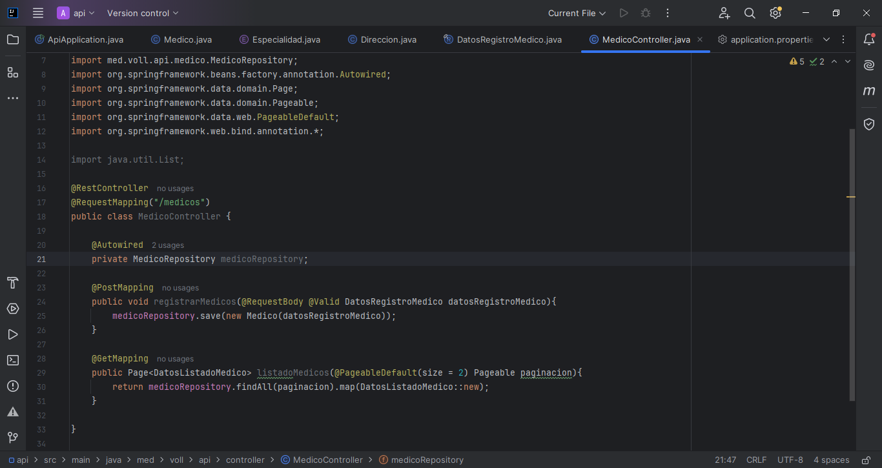882x468 pixels.
Task: Open the Problems tool window icon
Action: (13, 386)
